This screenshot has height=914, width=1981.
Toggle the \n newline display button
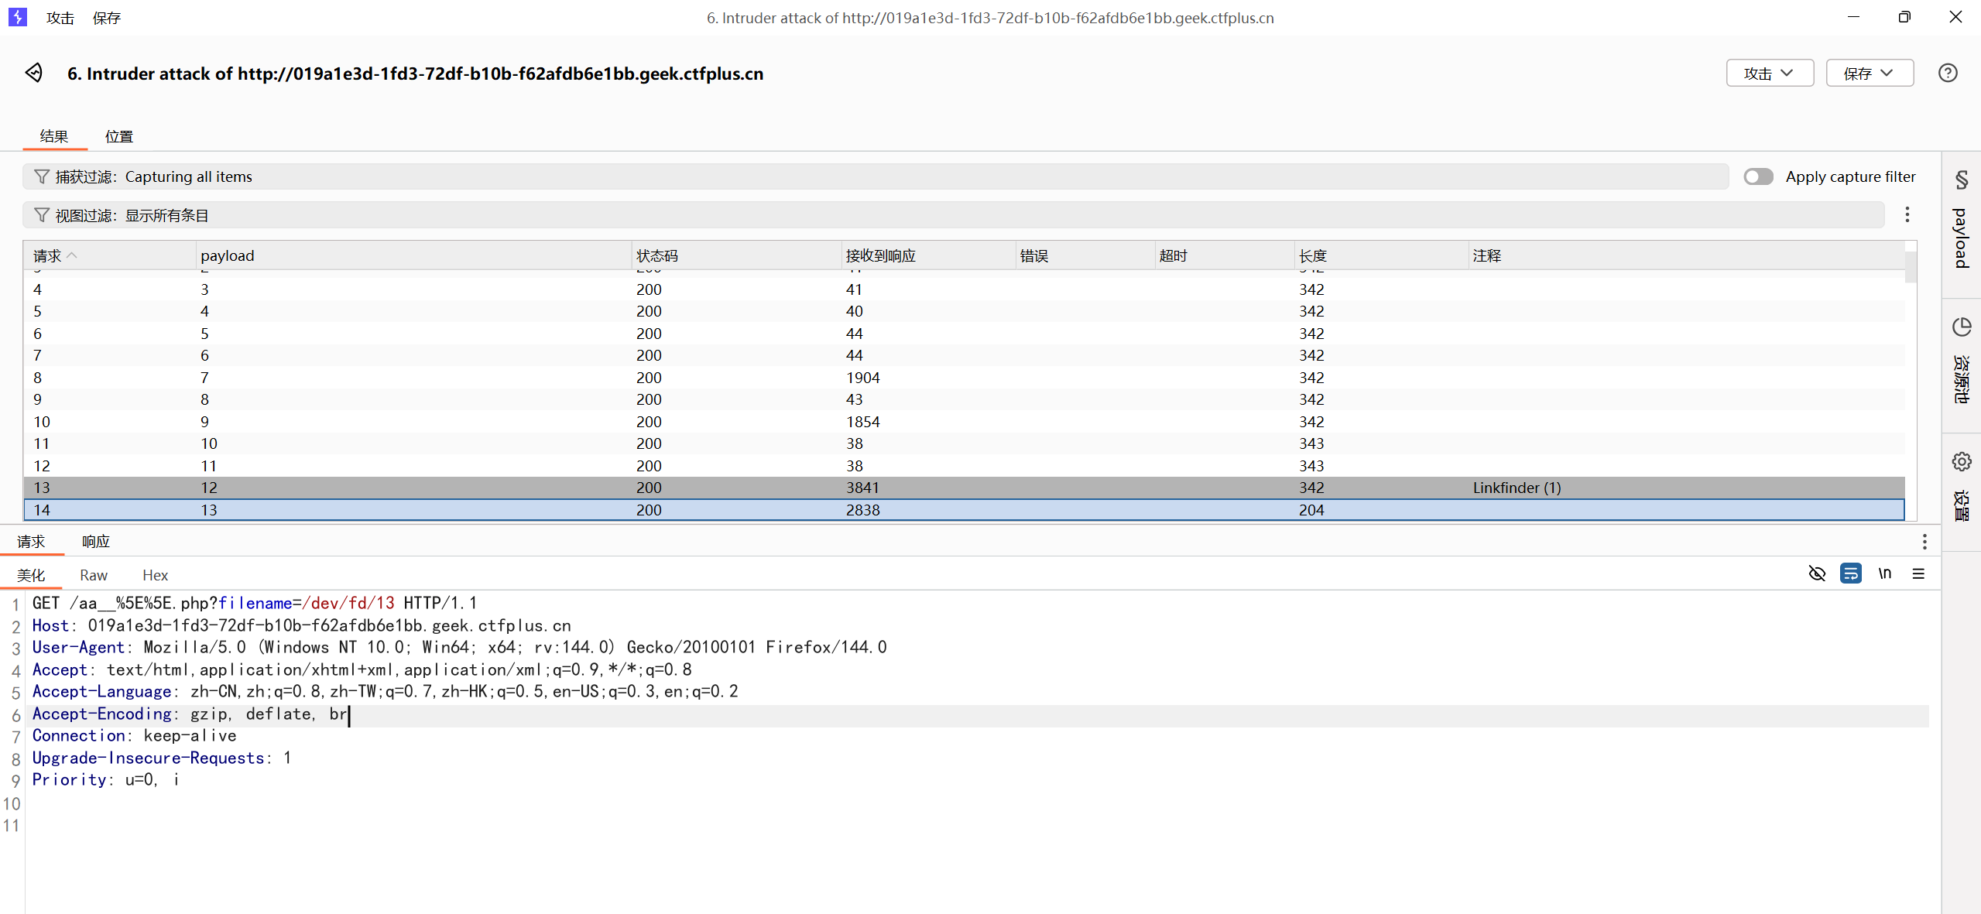1884,573
